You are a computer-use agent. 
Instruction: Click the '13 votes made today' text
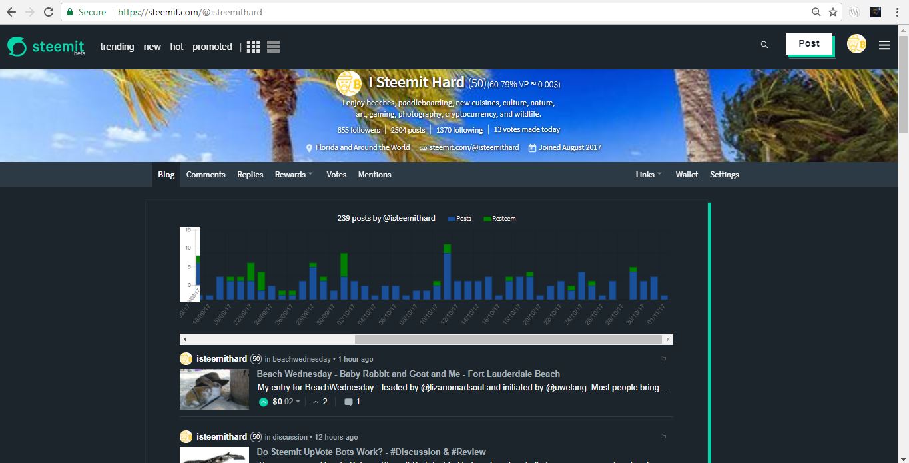tap(527, 129)
